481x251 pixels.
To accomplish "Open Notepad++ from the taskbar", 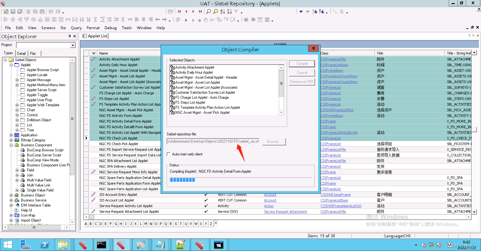I will (x=180, y=245).
